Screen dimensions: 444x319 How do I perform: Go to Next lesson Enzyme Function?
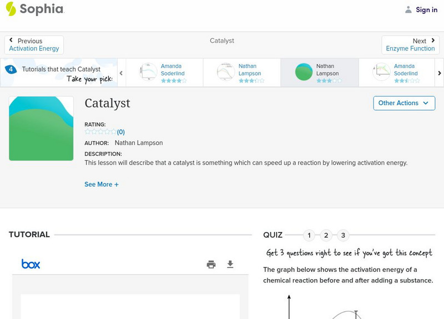point(410,45)
